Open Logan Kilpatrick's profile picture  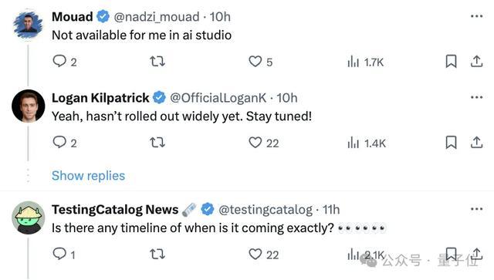tap(29, 106)
